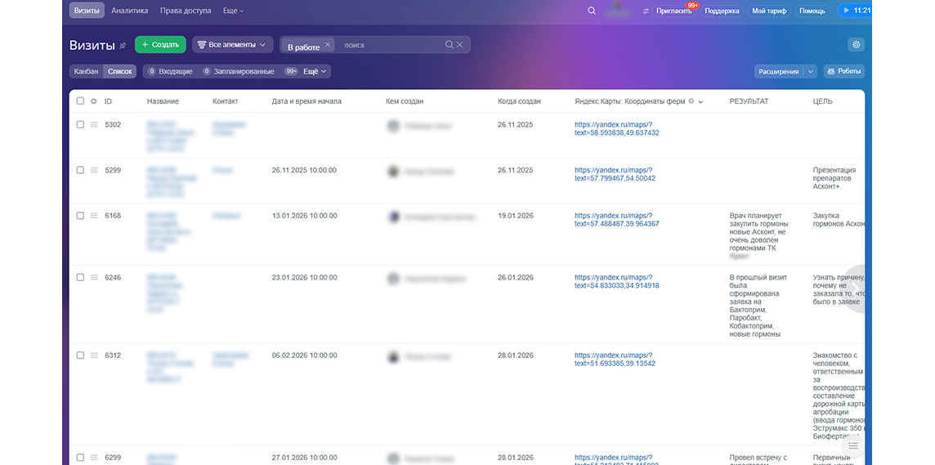Screen dimensions: 935x465
Task: Check the checkbox for visit 5302
Action: tap(80, 124)
